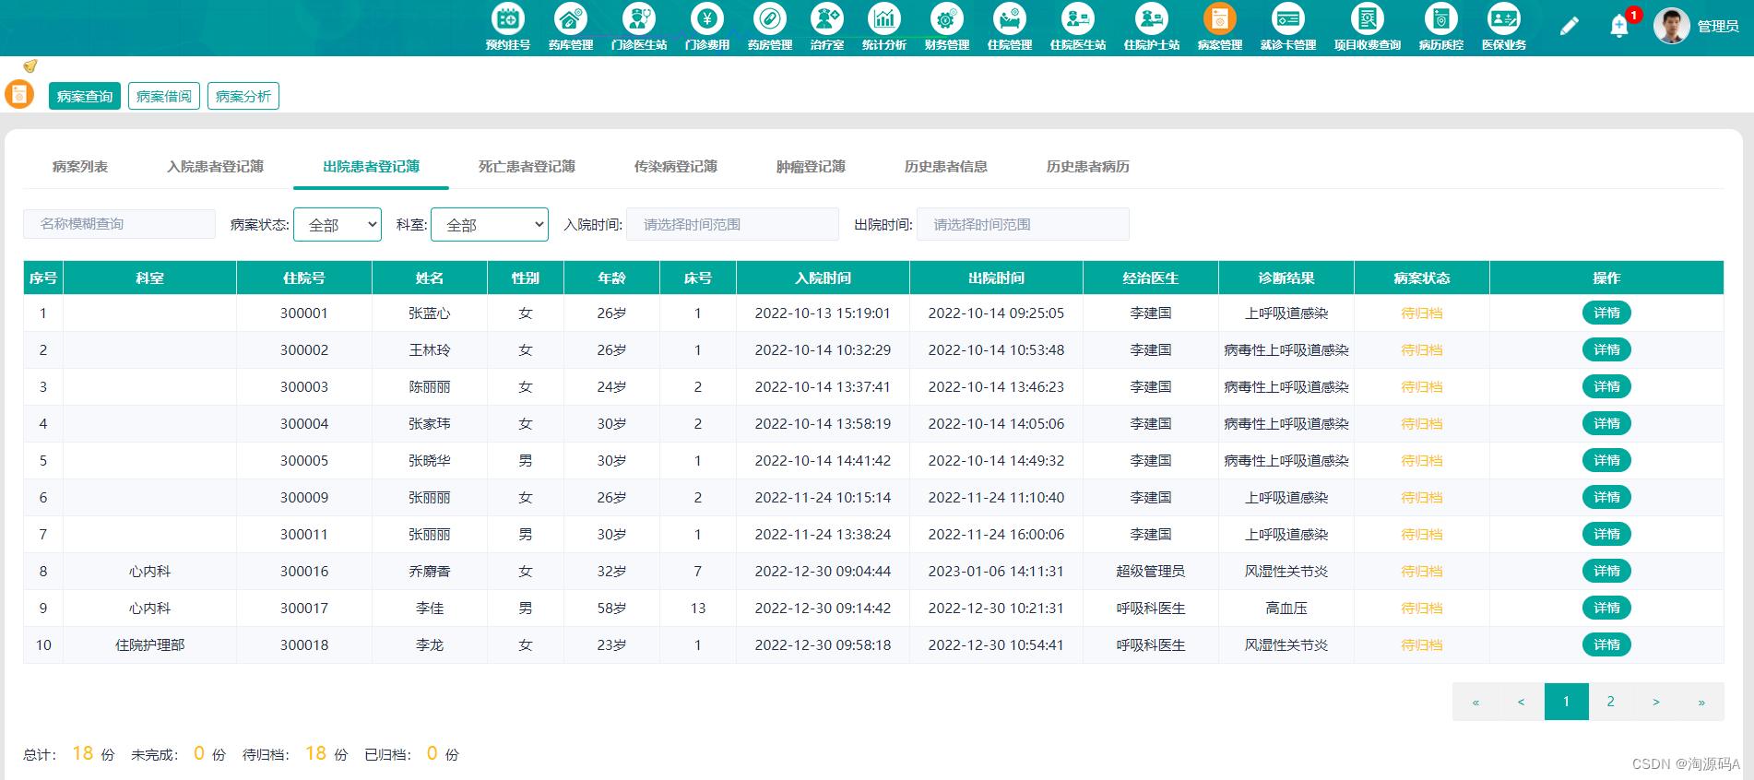
Task: Open the notification bell with badge
Action: pos(1619,26)
